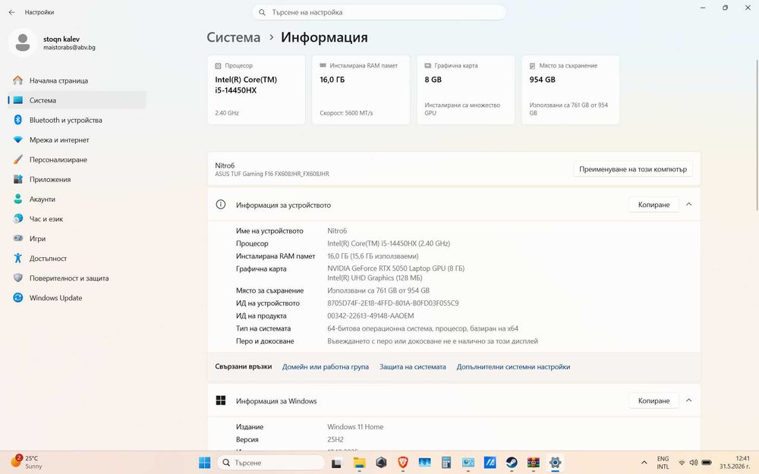Open the Windows Start menu

point(205,463)
